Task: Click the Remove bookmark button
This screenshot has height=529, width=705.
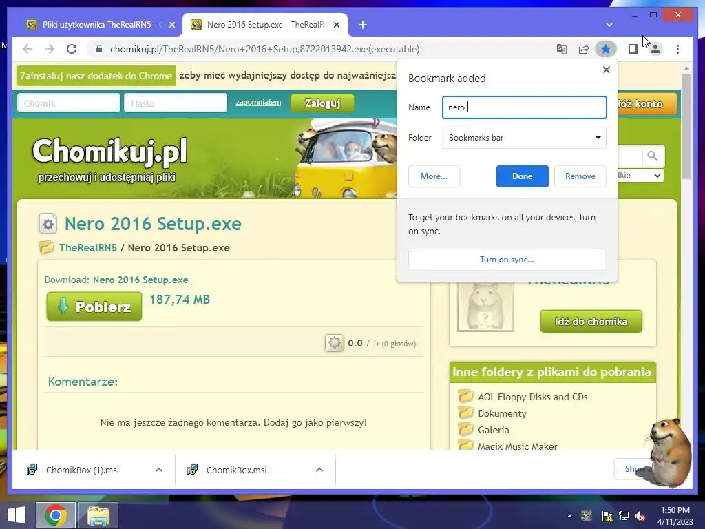Action: 580,176
